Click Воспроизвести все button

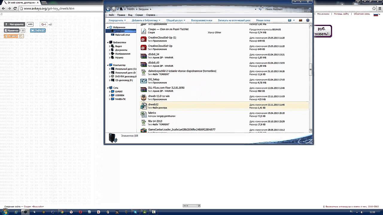[x=202, y=20]
